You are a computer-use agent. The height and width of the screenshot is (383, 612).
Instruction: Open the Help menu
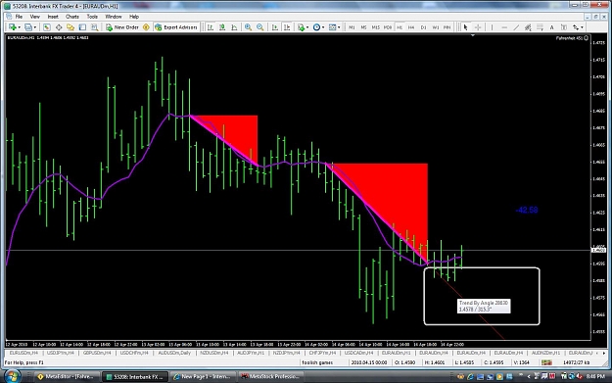[134, 17]
